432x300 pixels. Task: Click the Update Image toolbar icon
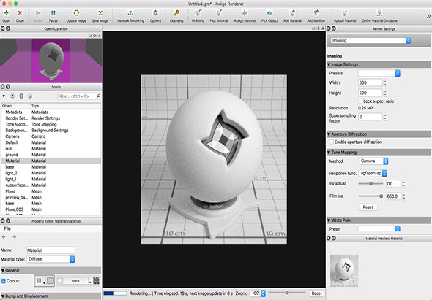76,15
